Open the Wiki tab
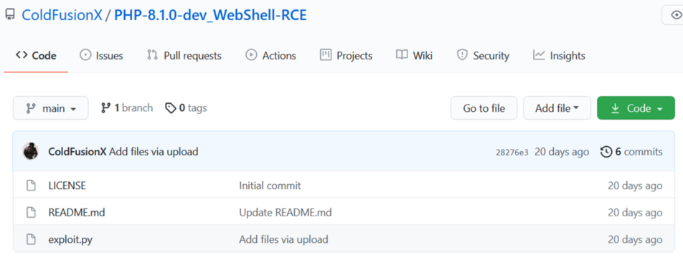683x260 pixels. pyautogui.click(x=414, y=56)
